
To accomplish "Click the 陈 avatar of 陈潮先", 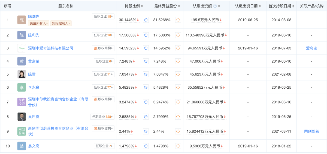I will 22,20.
